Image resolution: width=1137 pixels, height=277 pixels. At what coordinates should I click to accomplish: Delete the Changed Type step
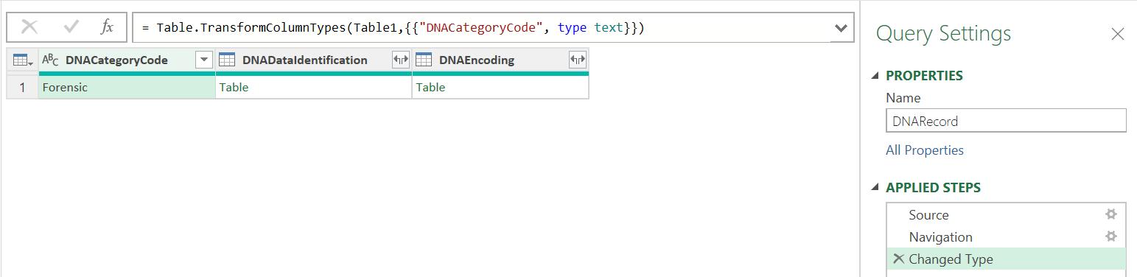click(x=898, y=259)
